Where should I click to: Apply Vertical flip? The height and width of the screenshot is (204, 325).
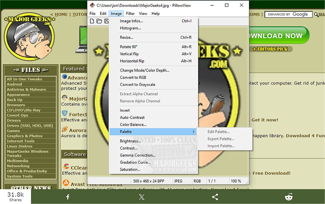coord(153,54)
